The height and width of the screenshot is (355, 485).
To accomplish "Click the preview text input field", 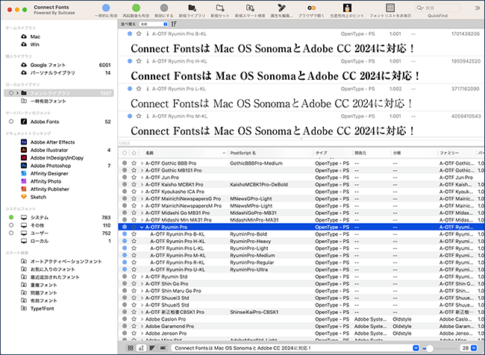I will pyautogui.click(x=292, y=348).
